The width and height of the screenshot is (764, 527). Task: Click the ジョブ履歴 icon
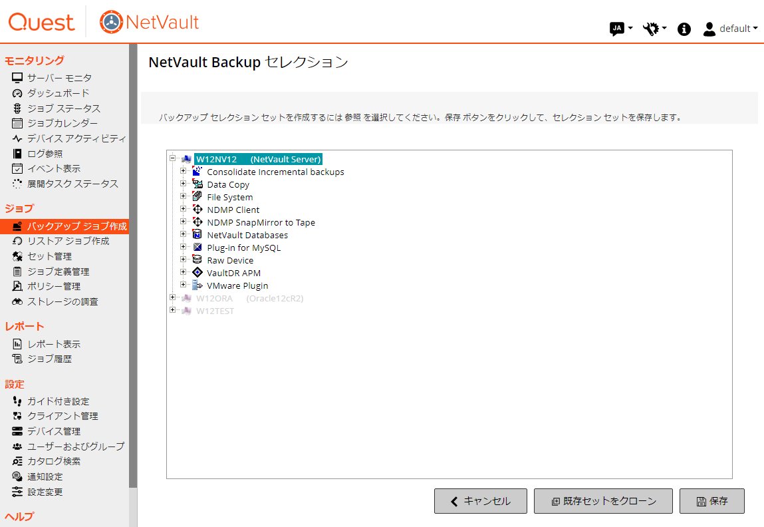17,359
